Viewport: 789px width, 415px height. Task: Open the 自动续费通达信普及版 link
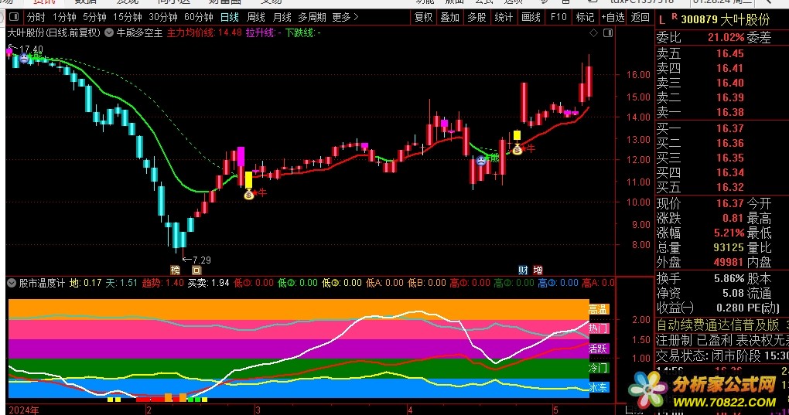(718, 325)
